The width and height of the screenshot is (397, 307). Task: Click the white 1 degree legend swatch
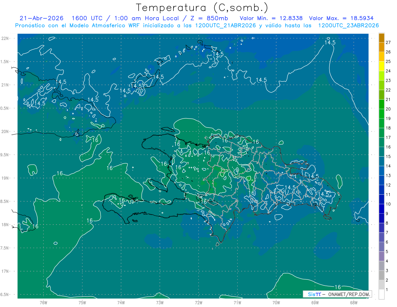pos(381,294)
